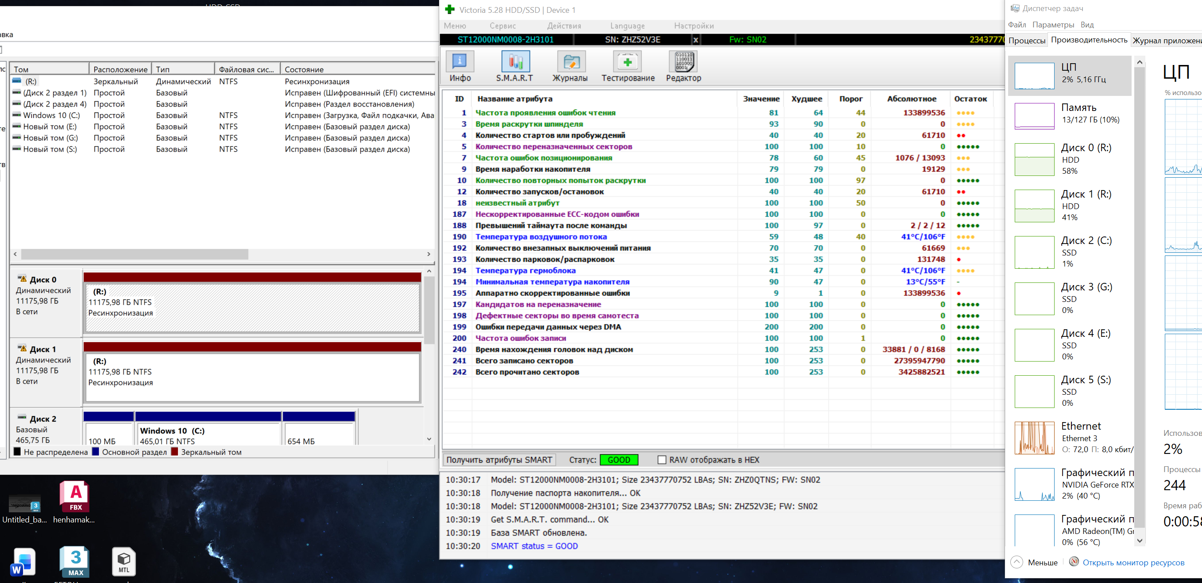Viewport: 1202px width, 583px height.
Task: Open the MTL file desktop icon
Action: click(124, 560)
